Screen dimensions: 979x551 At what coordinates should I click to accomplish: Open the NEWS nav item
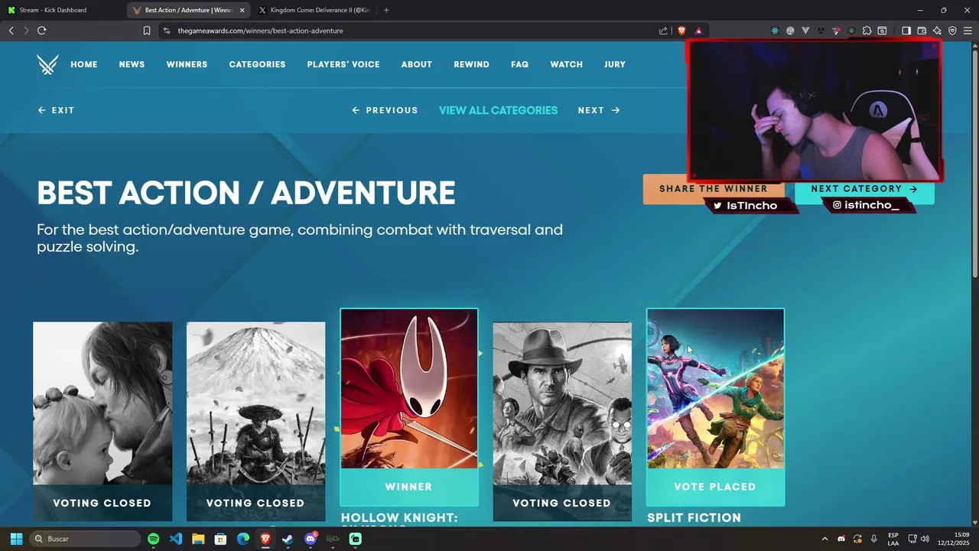click(x=132, y=64)
